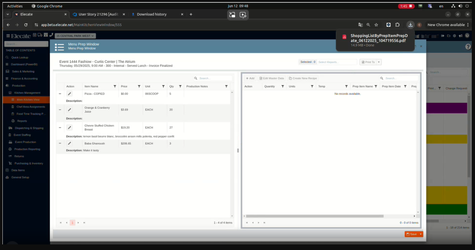Click the Create New Recipe button
Image resolution: width=475 pixels, height=250 pixels.
[303, 78]
